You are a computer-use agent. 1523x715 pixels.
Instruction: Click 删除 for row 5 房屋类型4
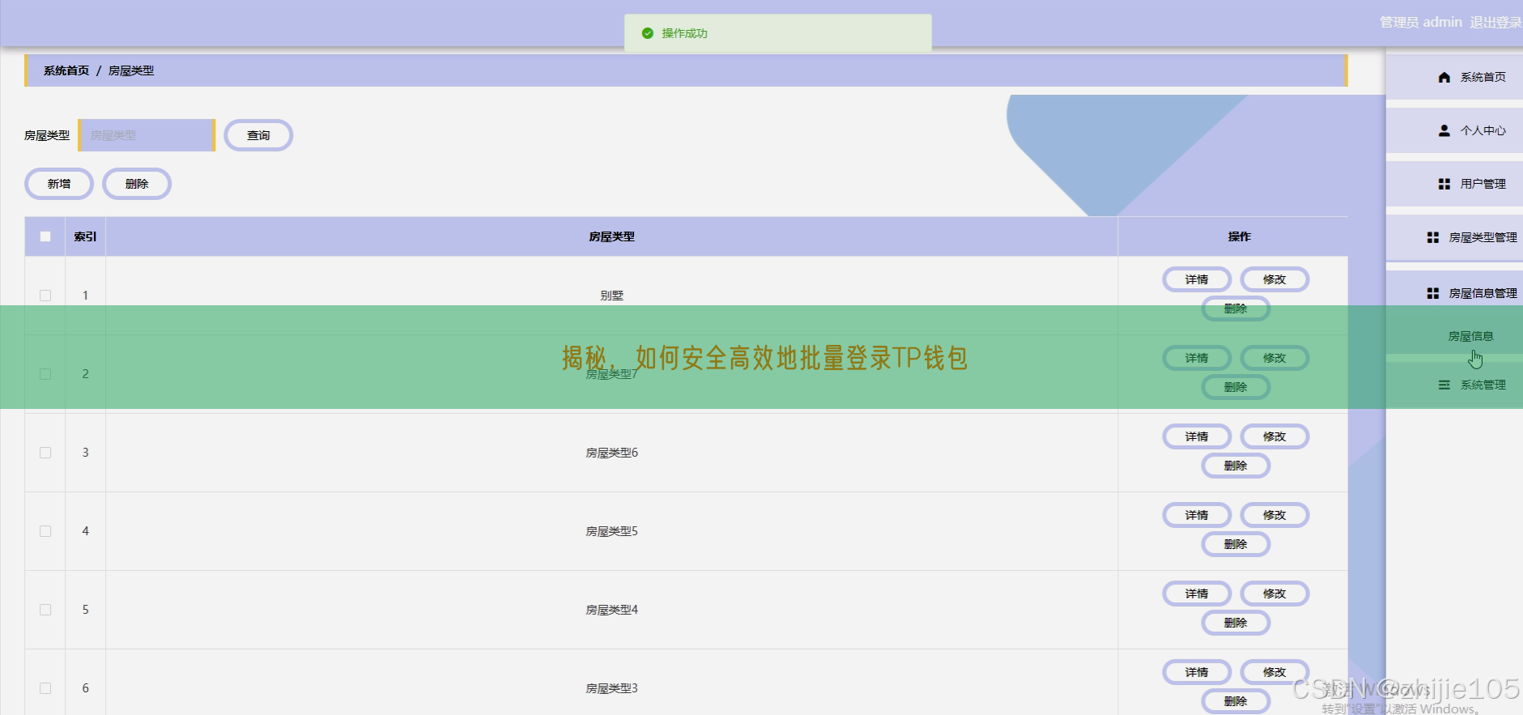1236,623
